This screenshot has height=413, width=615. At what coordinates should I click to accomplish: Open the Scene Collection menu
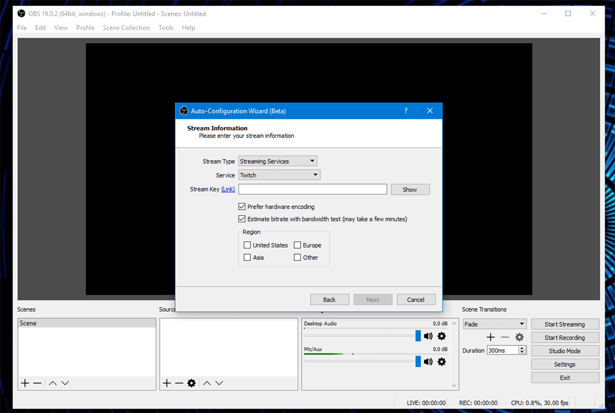click(126, 28)
